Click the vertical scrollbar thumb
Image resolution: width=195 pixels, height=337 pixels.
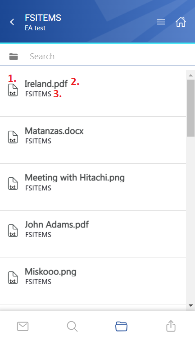pos(190,108)
